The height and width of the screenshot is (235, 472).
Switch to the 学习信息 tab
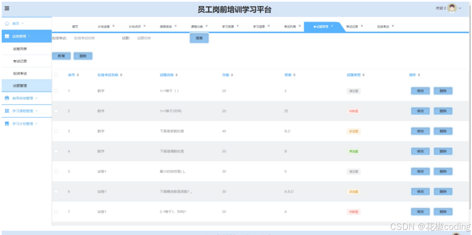click(x=259, y=26)
